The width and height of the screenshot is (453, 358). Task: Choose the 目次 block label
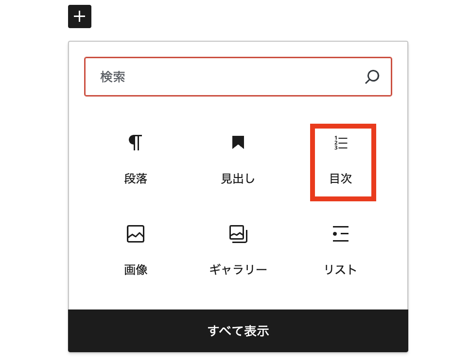click(341, 179)
